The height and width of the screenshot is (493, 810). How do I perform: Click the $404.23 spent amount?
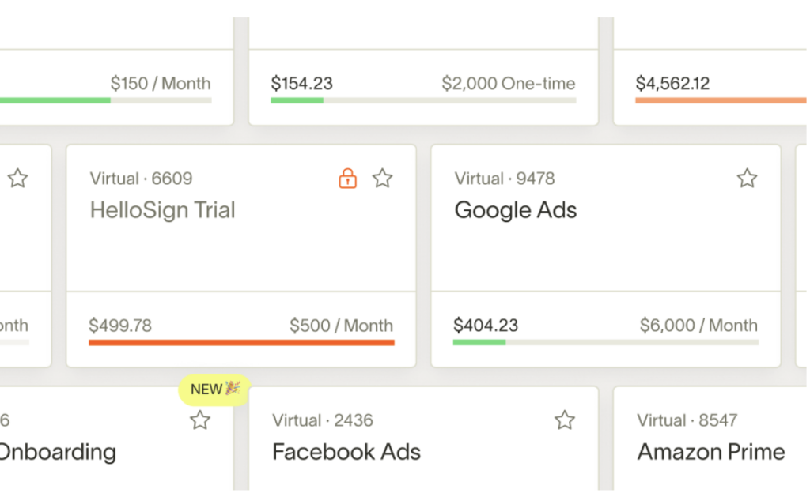point(486,326)
